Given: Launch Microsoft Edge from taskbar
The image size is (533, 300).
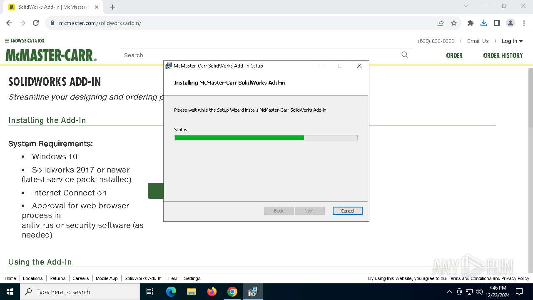Looking at the screenshot, I should [171, 292].
